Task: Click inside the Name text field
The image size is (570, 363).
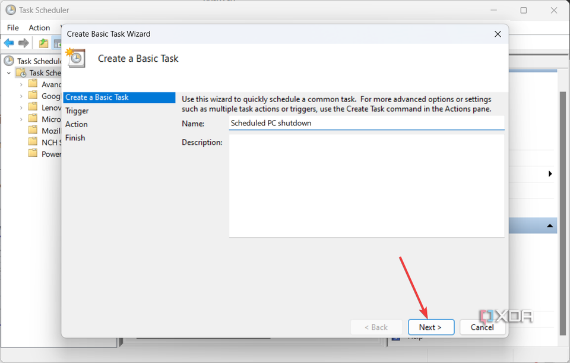Action: click(365, 123)
